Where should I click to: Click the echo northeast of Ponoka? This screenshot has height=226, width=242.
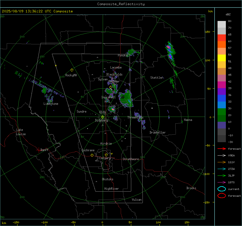point(132,52)
